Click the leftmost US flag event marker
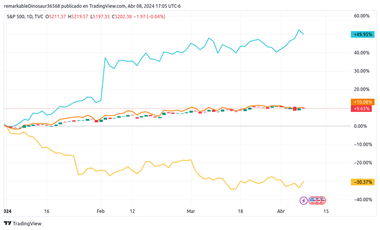 coord(313,200)
